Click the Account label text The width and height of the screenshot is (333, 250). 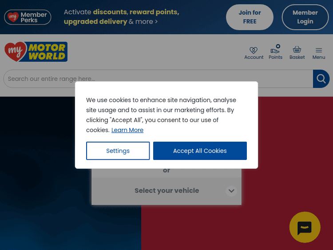254,57
